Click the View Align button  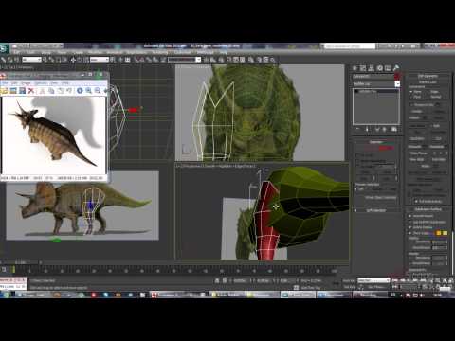pos(417,160)
